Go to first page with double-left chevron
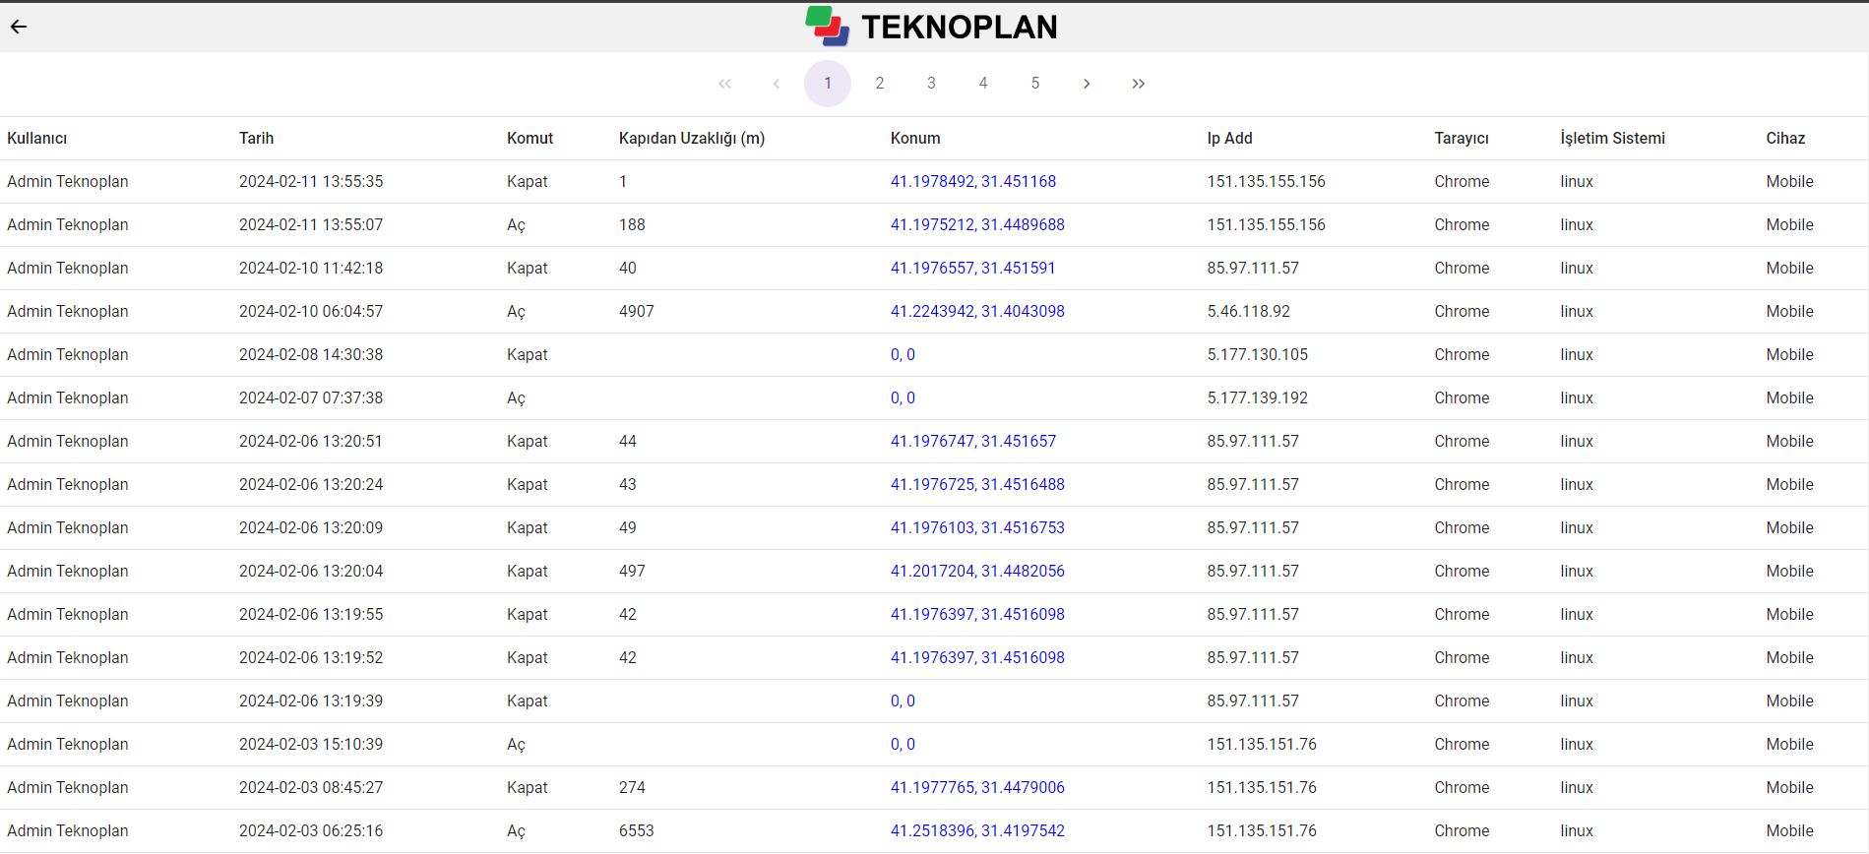The height and width of the screenshot is (854, 1869). pos(724,84)
